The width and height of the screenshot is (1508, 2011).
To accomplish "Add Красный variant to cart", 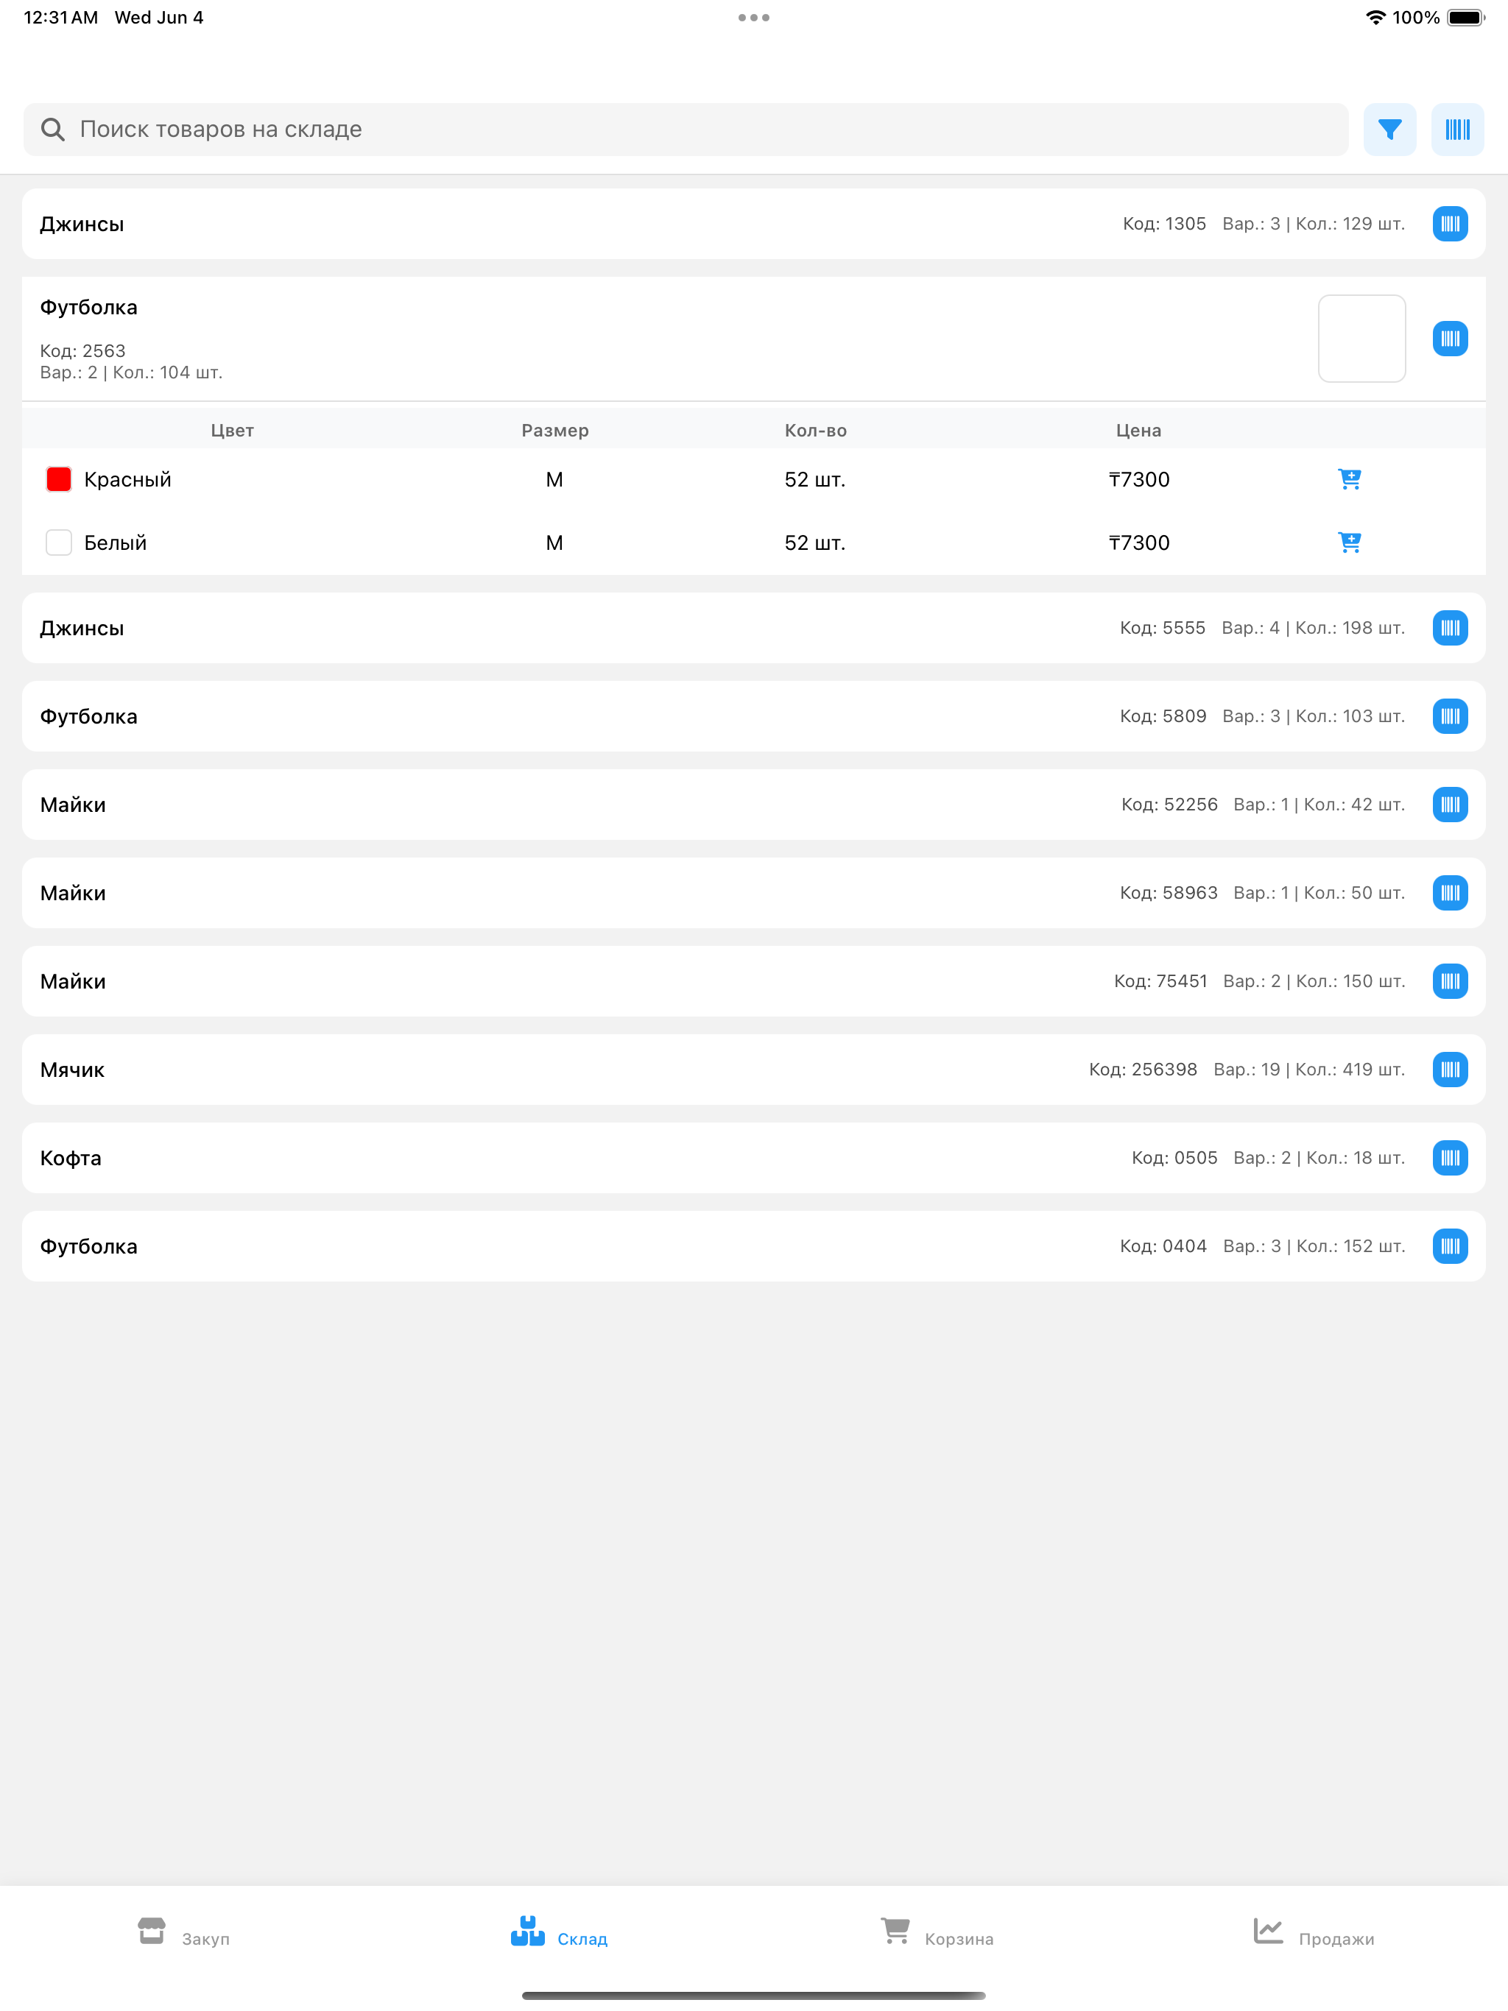I will point(1350,479).
